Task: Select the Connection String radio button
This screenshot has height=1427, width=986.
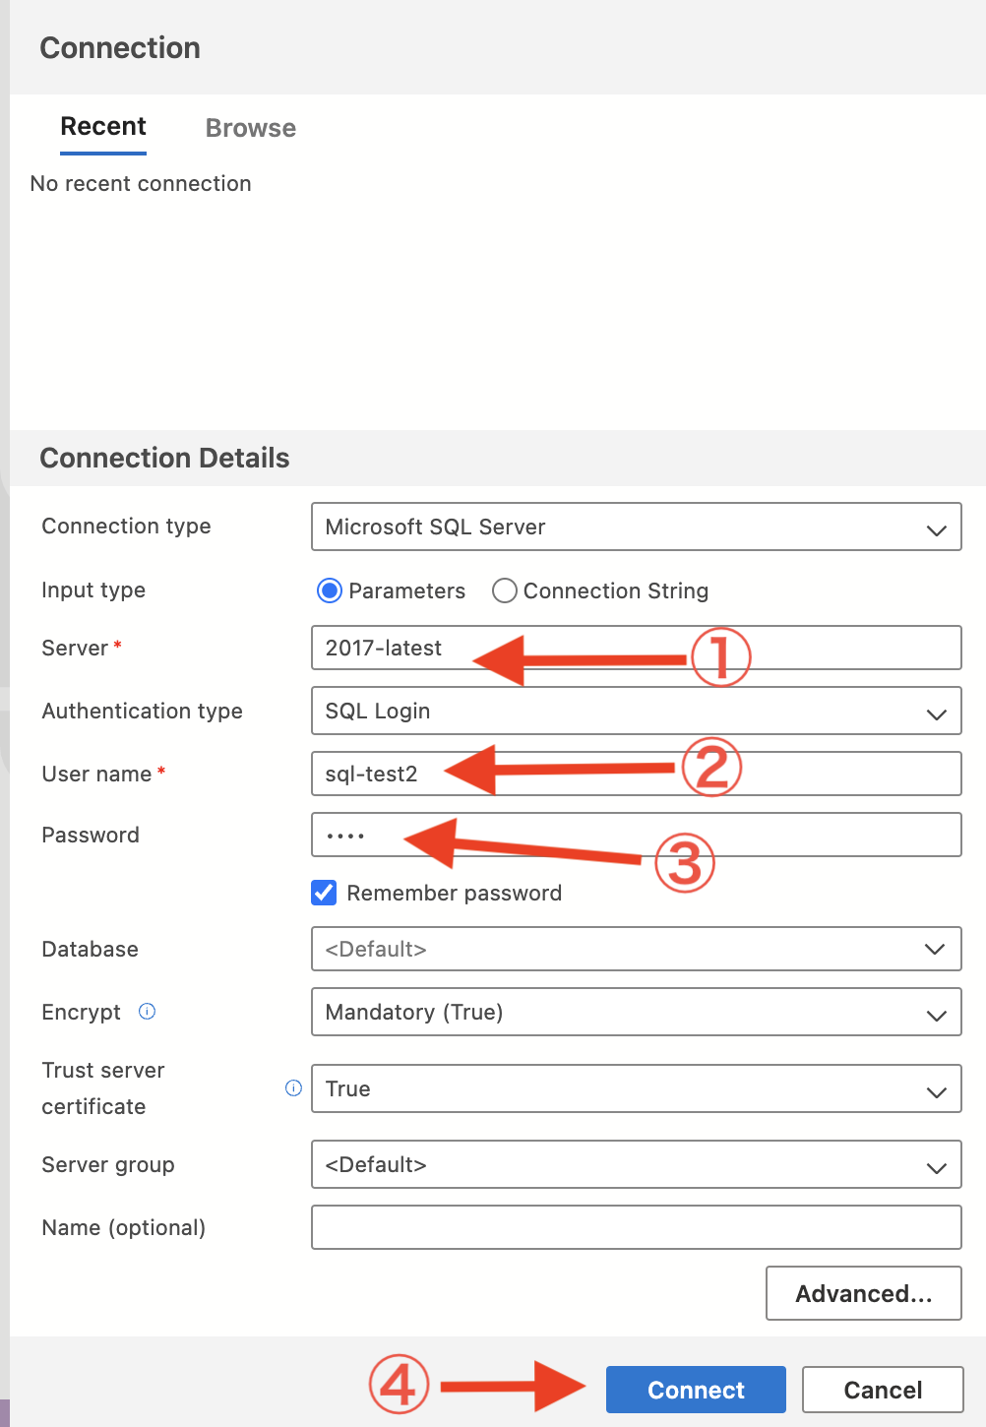Action: [x=505, y=590]
